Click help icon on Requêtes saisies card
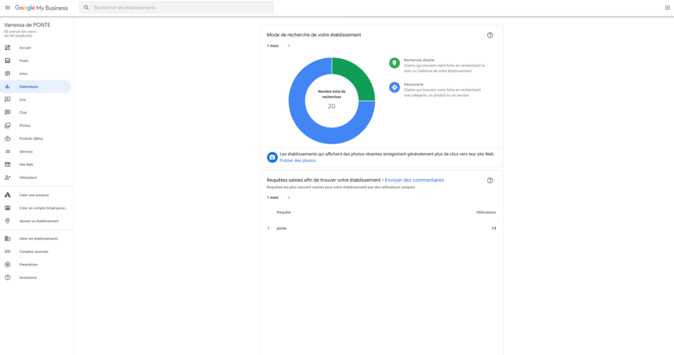Screen dimensions: 674x355 point(490,180)
